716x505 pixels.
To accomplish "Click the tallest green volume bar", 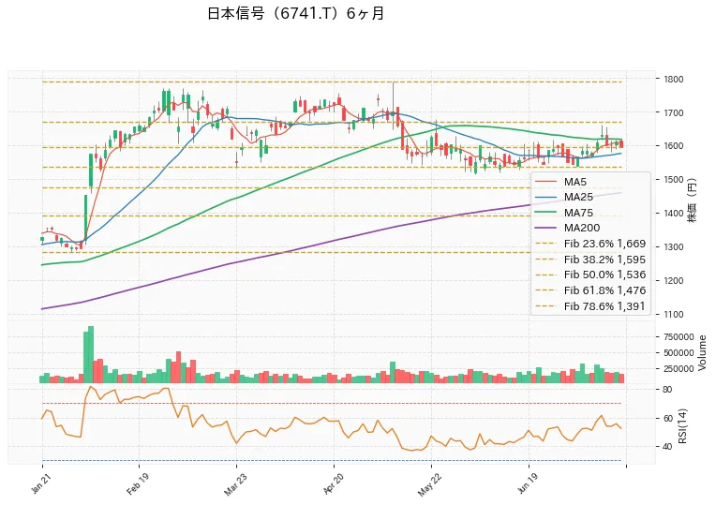I will 90,354.
